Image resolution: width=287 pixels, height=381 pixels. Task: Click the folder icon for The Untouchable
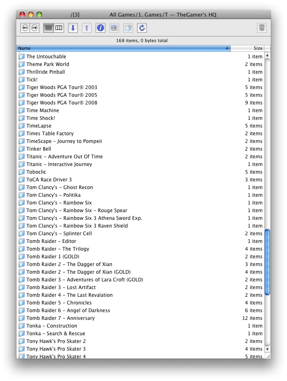pos(22,57)
